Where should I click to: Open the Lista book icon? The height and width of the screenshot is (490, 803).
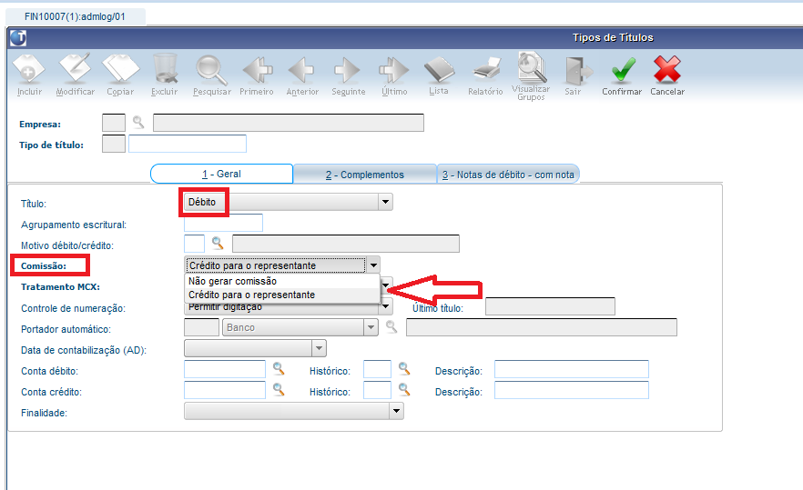point(439,70)
